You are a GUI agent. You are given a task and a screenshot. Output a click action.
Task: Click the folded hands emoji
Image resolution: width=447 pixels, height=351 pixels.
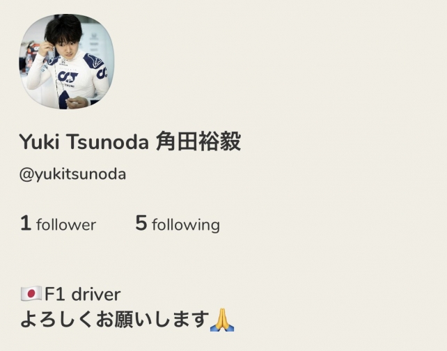point(222,320)
